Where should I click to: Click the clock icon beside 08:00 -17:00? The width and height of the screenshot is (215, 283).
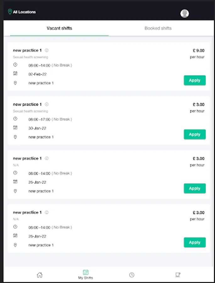click(15, 119)
